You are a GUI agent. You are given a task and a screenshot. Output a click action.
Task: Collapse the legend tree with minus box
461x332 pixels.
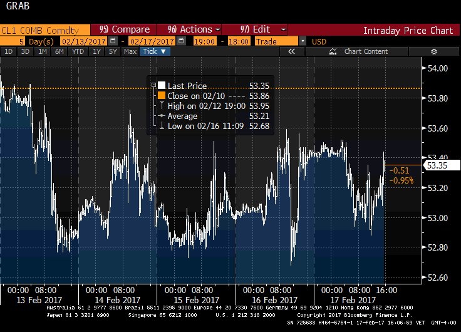(x=153, y=86)
